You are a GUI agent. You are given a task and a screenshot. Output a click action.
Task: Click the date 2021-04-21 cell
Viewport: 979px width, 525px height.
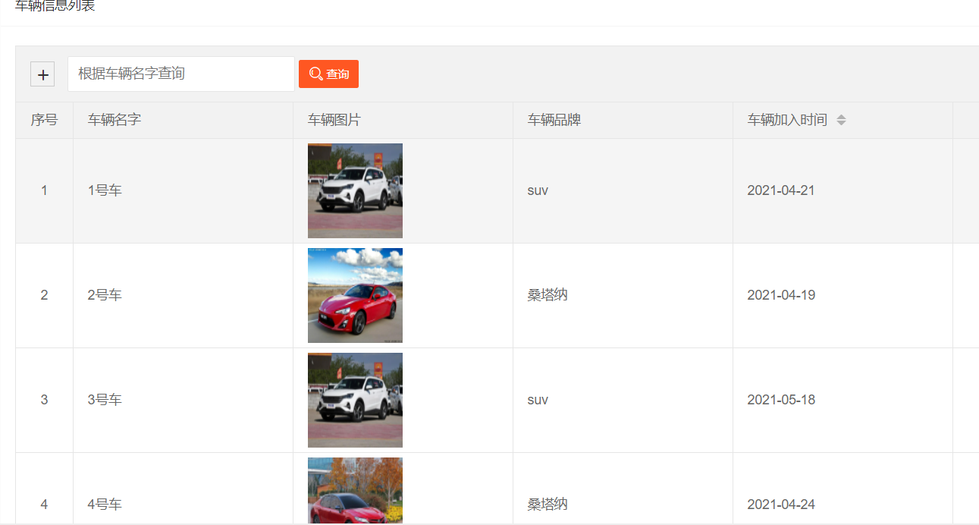[x=780, y=190]
